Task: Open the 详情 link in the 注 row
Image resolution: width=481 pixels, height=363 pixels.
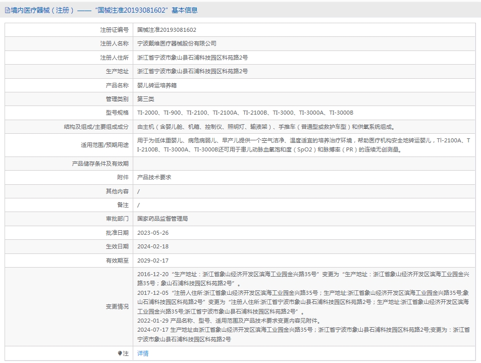Action: 143,353
